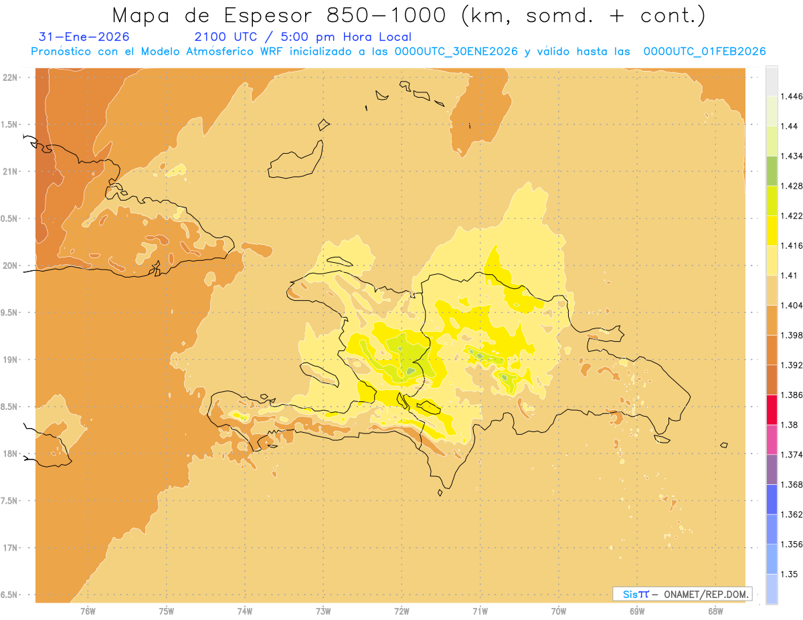This screenshot has height=620, width=803.
Task: Click the 1.404 colorbar value
Action: [x=792, y=305]
